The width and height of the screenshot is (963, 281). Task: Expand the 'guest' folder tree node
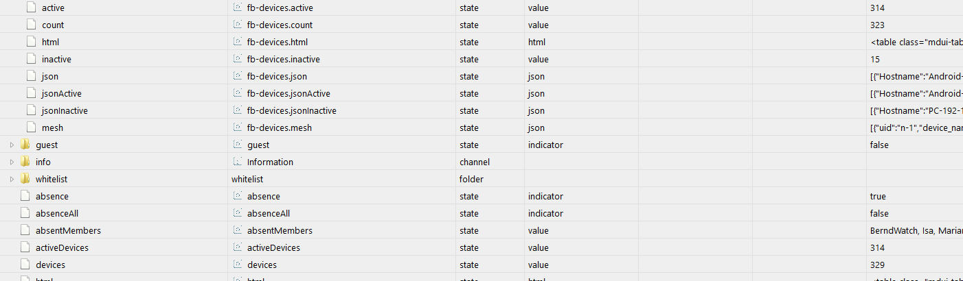coord(11,145)
